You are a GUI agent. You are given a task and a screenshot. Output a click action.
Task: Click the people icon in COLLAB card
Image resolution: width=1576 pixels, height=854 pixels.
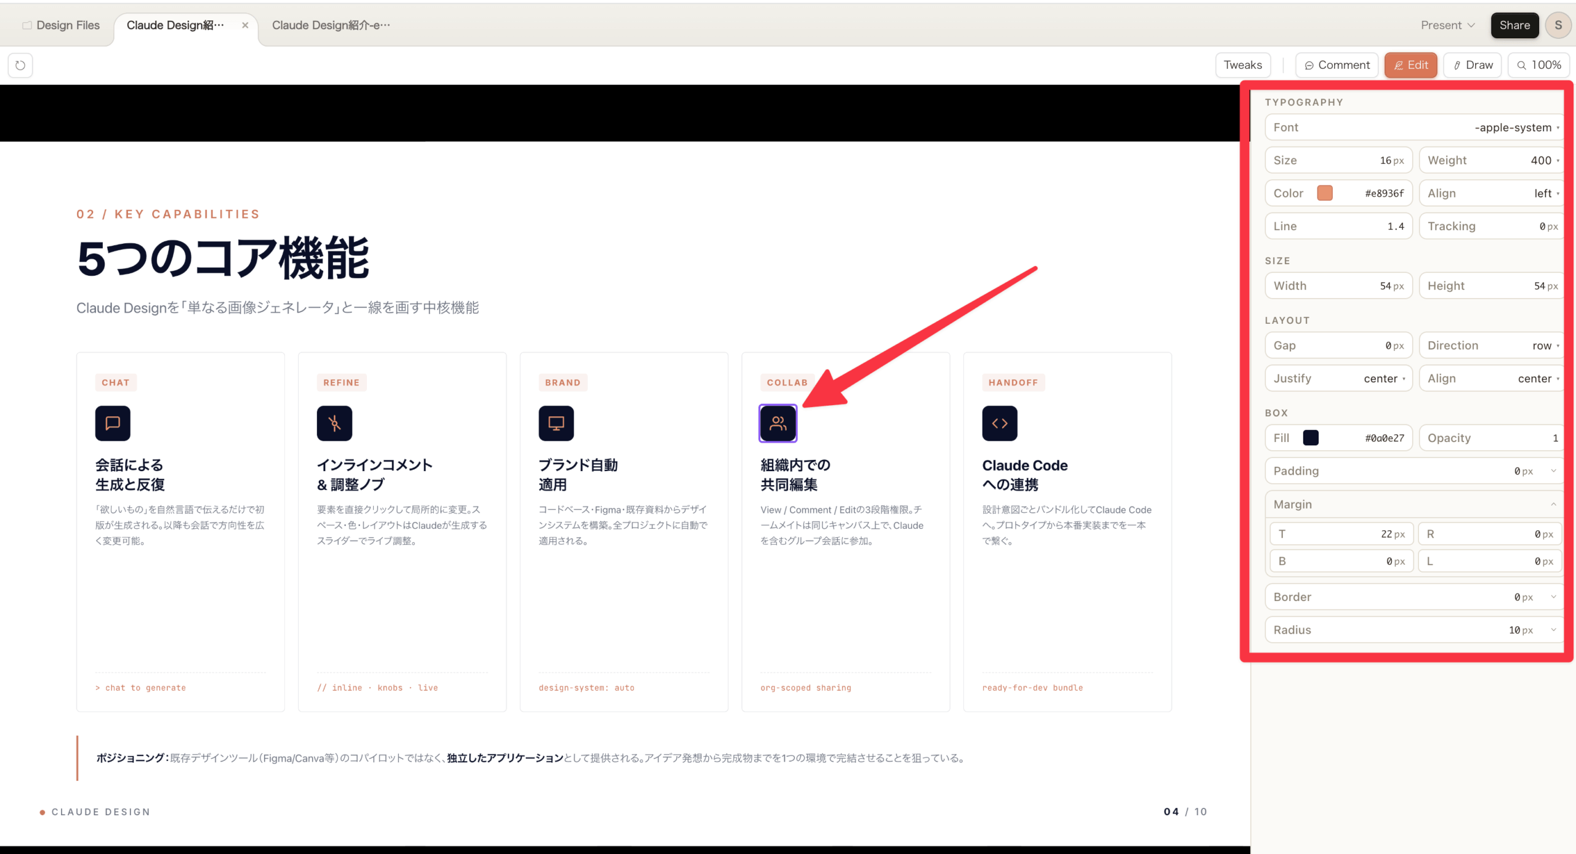(778, 423)
